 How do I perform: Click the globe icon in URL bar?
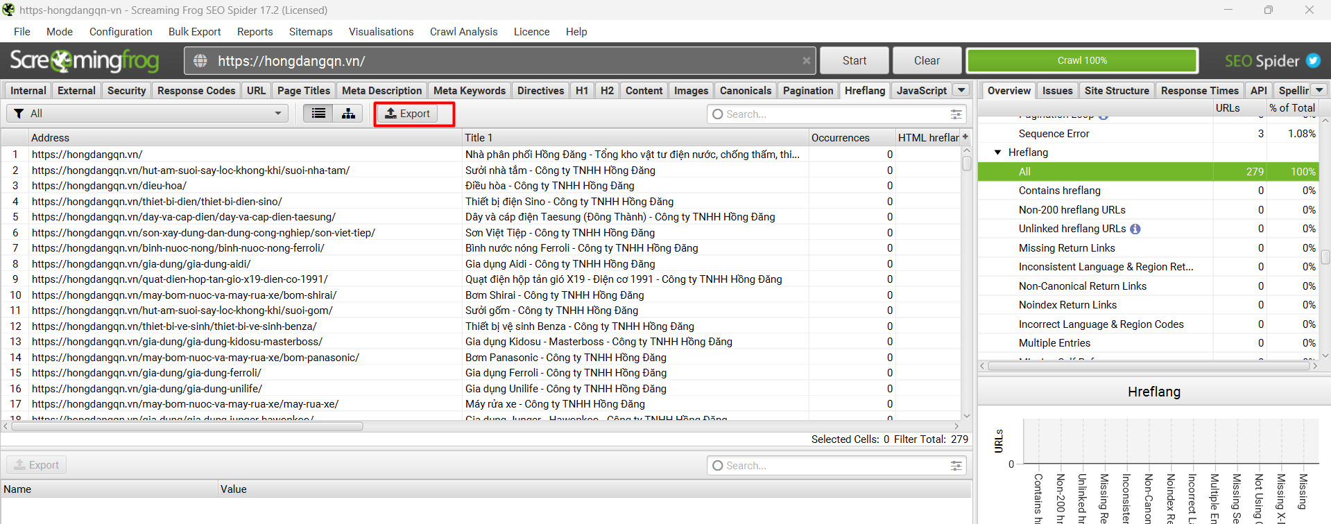click(x=200, y=61)
